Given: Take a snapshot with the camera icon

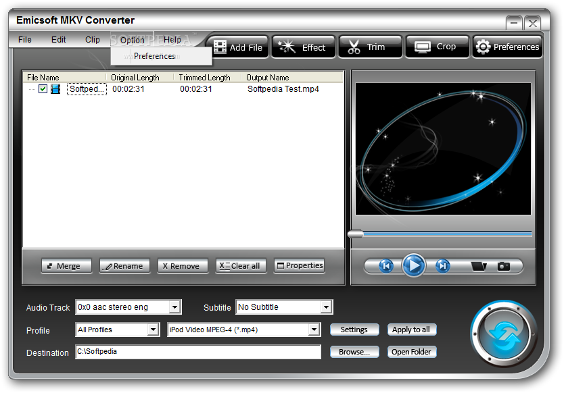Looking at the screenshot, I should click(x=504, y=266).
